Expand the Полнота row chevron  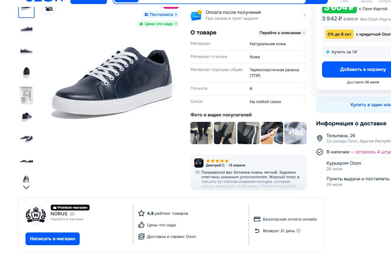coord(304,88)
